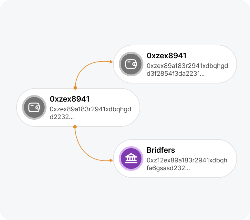
Task: Click the purple bank icon for Bridfers
Action: pyautogui.click(x=130, y=159)
